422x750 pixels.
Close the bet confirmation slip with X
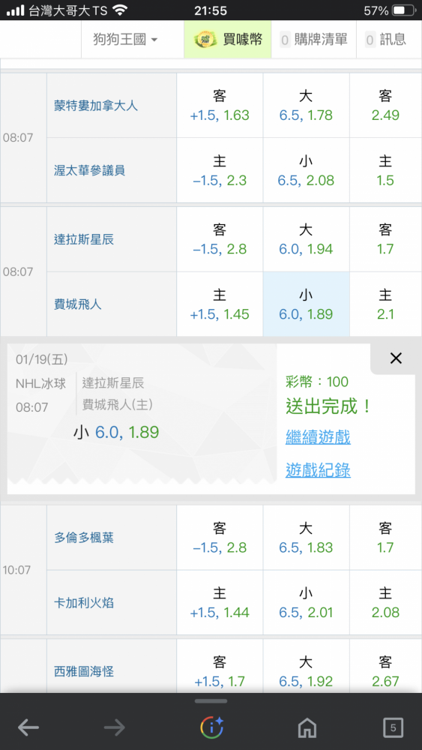click(396, 358)
